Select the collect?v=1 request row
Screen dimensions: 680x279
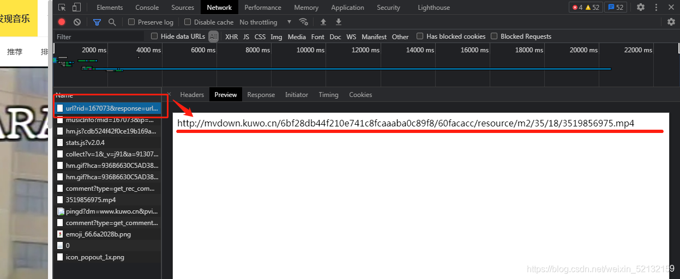[107, 154]
